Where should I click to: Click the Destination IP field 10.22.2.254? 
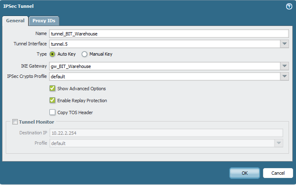coord(166,133)
